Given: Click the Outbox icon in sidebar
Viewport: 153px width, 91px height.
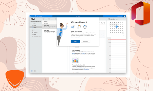Looking at the screenshot, I should (32, 34).
